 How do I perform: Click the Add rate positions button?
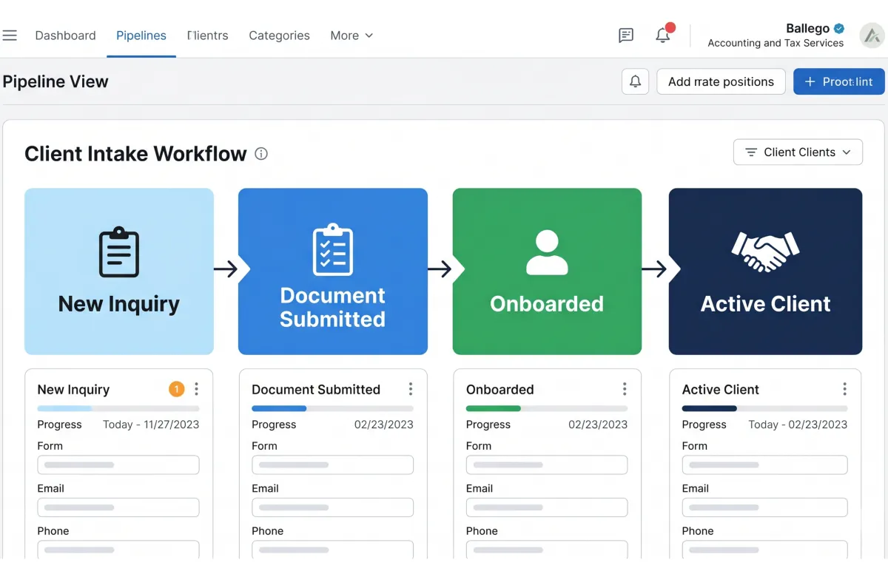[721, 81]
